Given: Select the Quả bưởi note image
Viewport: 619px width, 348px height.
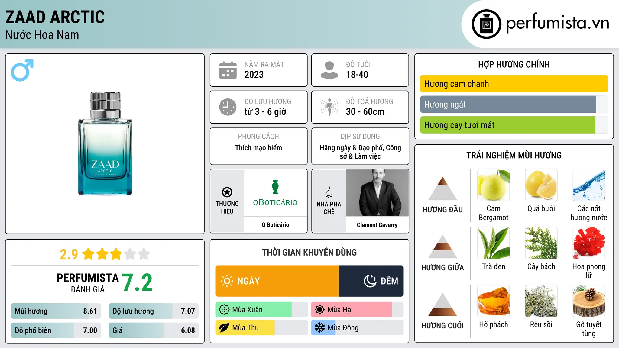Looking at the screenshot, I should pos(541,185).
